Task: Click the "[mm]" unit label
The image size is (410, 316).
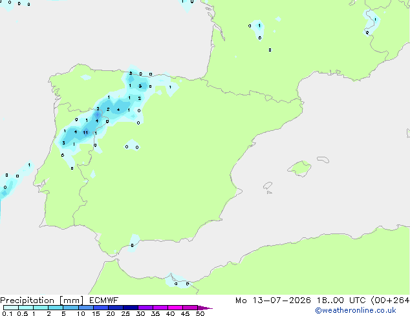Action: point(71,301)
